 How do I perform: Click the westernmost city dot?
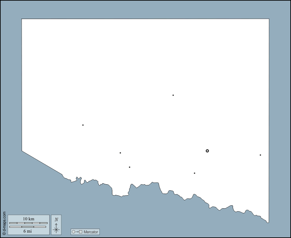(83, 125)
